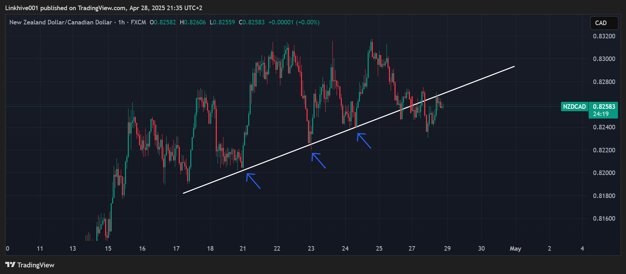
Task: Click the date 21 on time axis
Action: [243, 249]
